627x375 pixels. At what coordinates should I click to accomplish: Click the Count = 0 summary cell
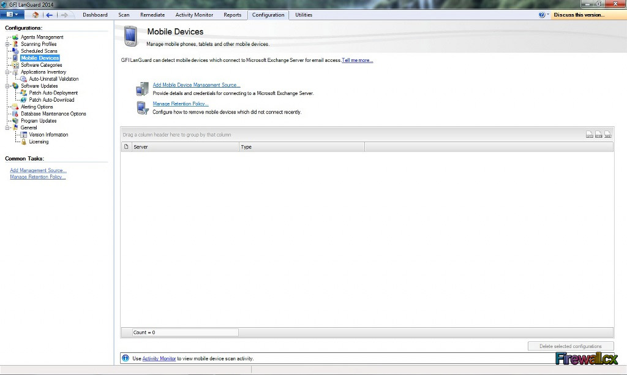186,333
